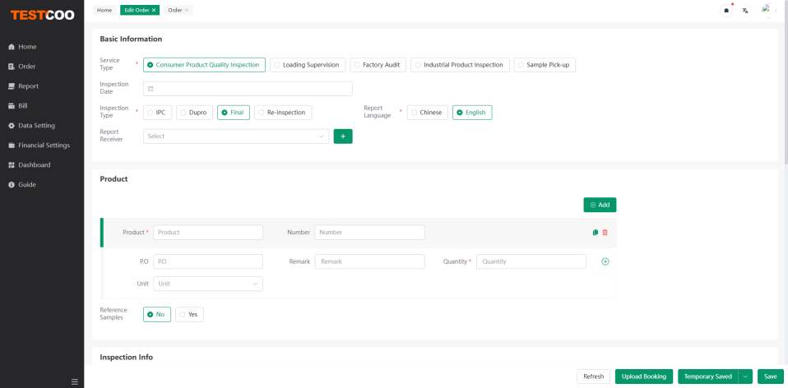Select Loading Supervision service type
The height and width of the screenshot is (388, 788).
[x=308, y=65]
